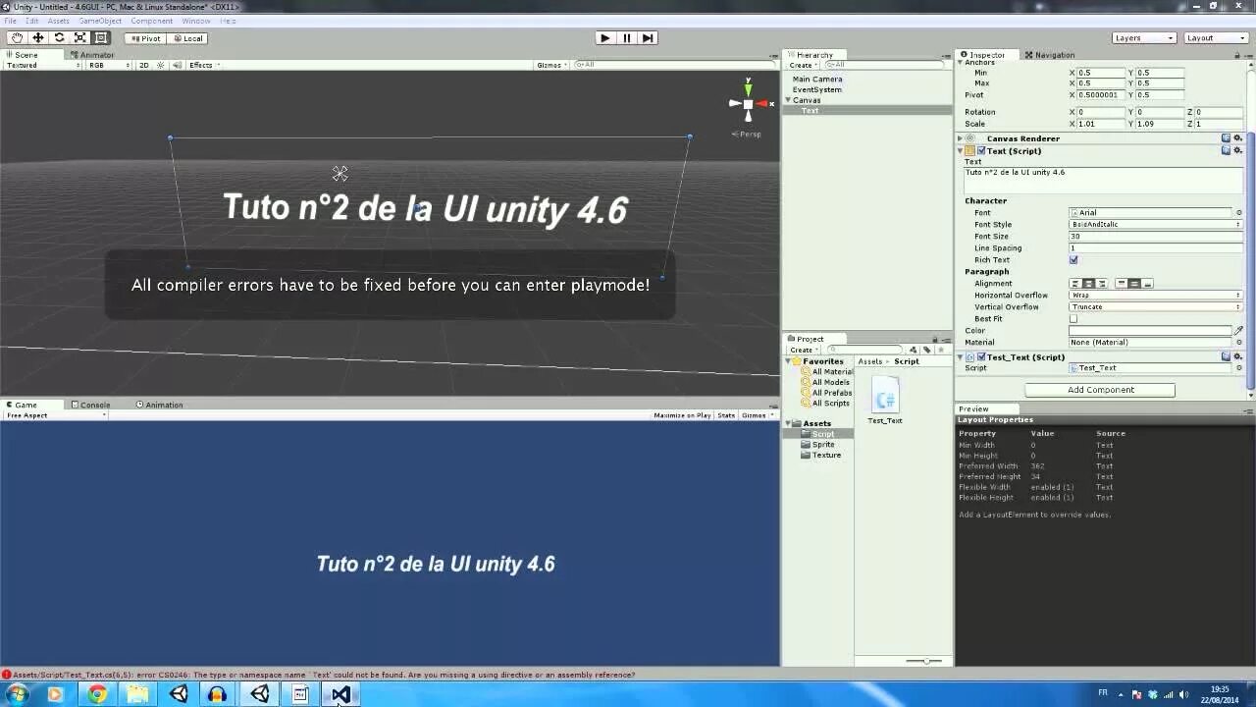Click Search by Type icon in Project

click(913, 350)
